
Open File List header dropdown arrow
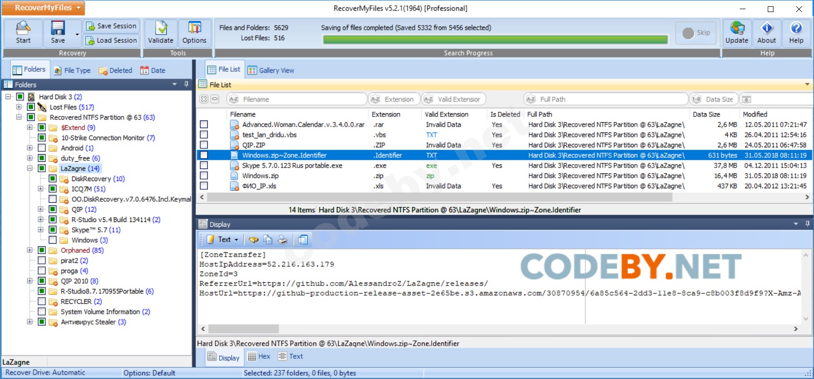point(807,84)
